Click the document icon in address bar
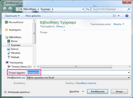 coord(18,9)
